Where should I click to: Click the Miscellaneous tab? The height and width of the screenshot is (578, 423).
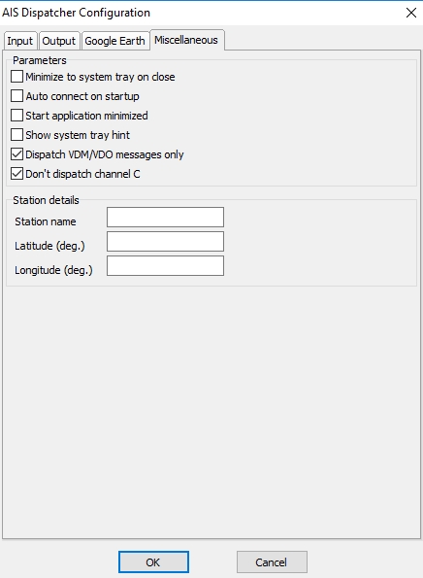pyautogui.click(x=186, y=40)
